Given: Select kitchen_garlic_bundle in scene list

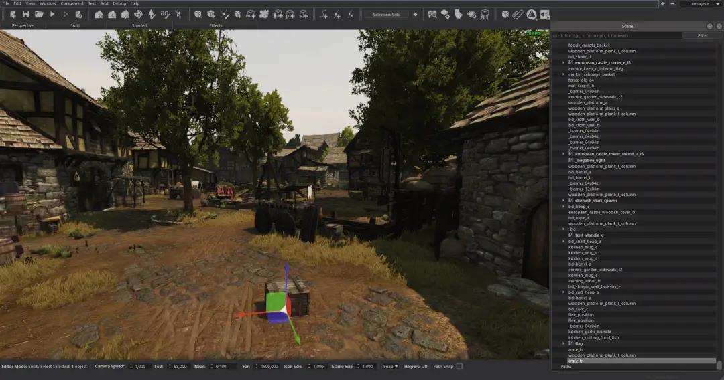Looking at the screenshot, I should point(589,332).
